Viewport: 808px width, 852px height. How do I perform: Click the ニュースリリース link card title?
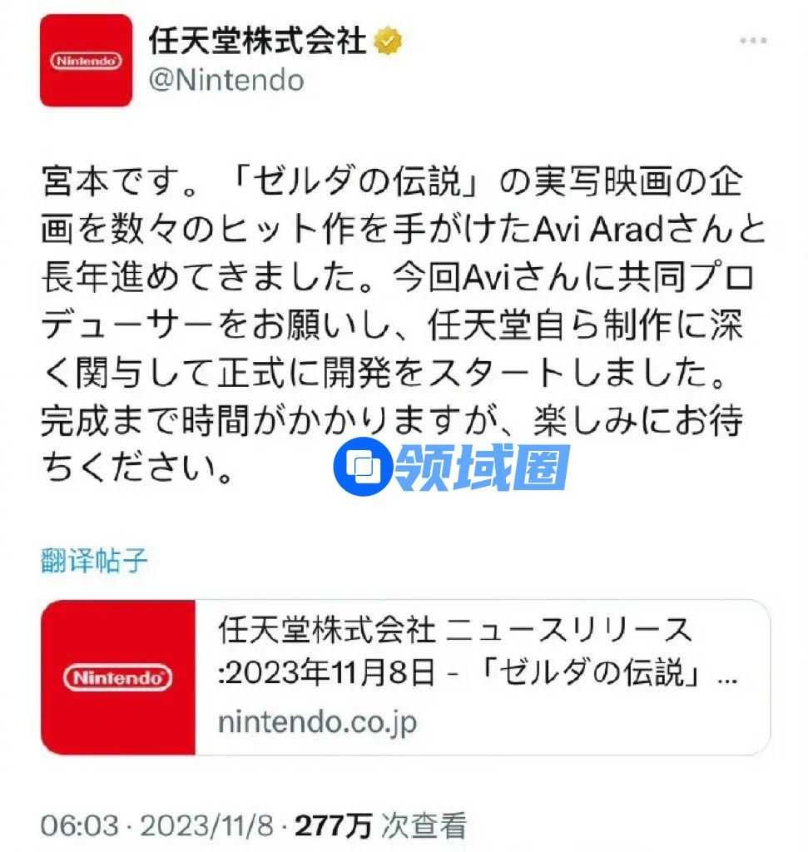[x=455, y=631]
